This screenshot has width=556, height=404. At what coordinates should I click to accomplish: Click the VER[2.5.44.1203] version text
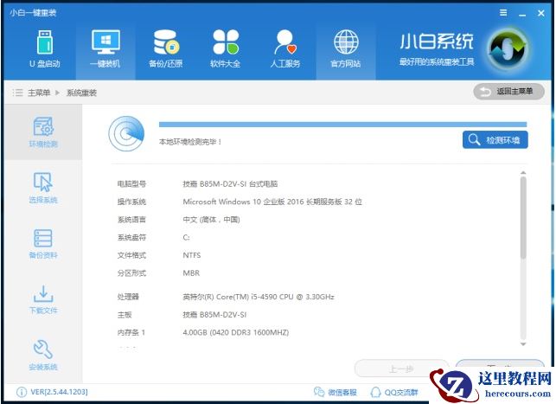59,392
